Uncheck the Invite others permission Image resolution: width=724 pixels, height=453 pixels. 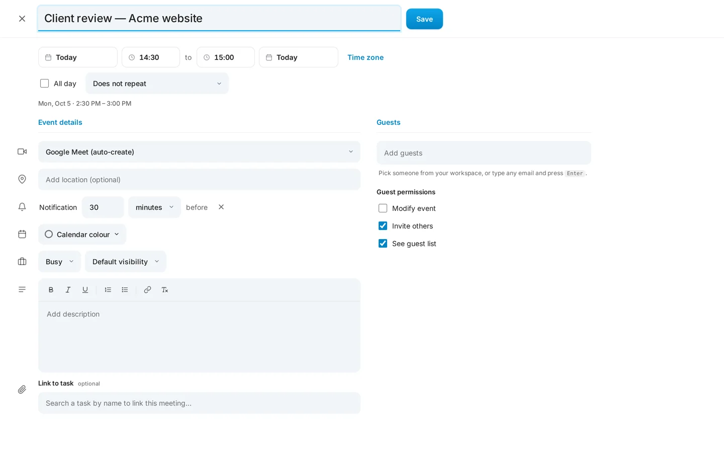pyautogui.click(x=383, y=226)
